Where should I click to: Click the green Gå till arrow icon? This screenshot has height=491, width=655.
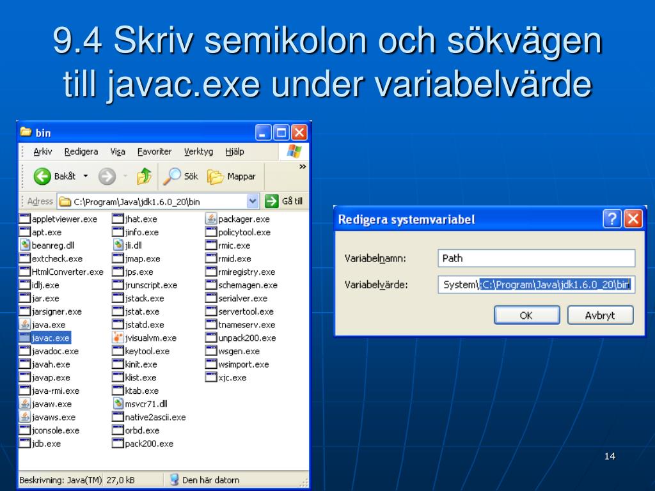tap(271, 201)
